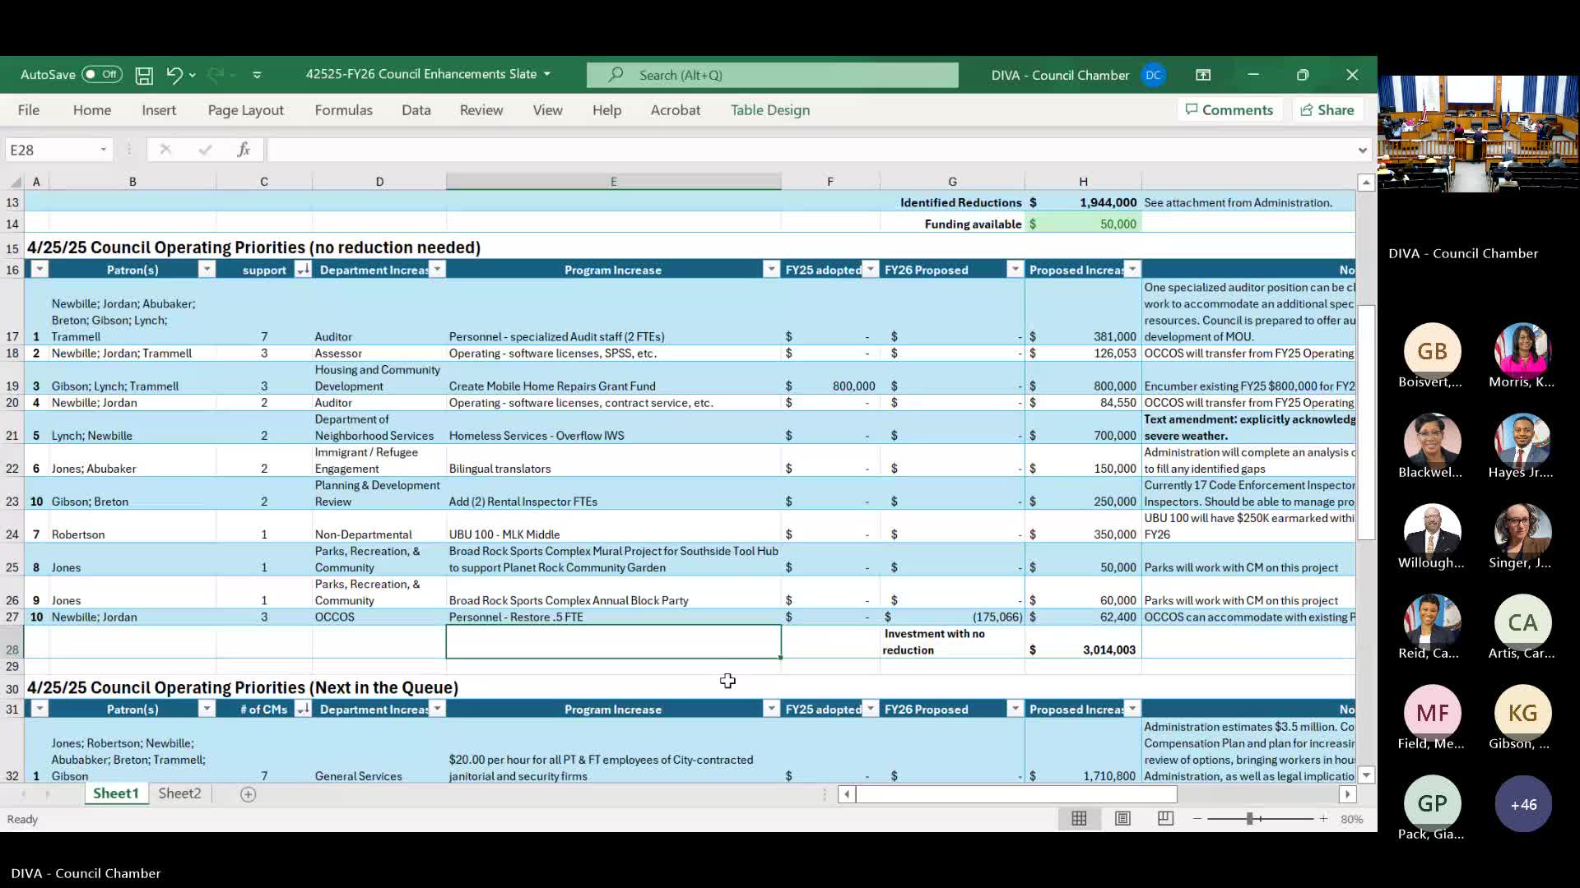
Task: Click the Save disk icon
Action: (x=144, y=76)
